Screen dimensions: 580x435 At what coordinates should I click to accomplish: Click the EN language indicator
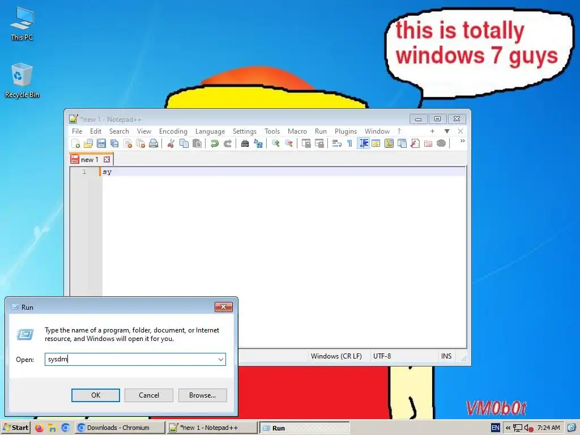(495, 428)
